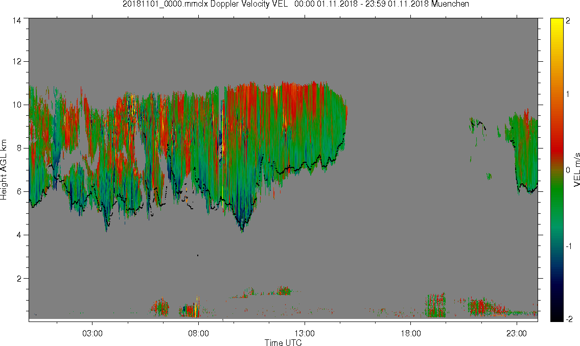
Task: Click the '2' height axis label
Action: point(19,279)
